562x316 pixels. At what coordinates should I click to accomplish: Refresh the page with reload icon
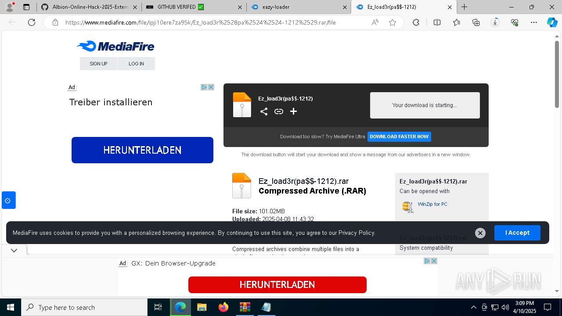point(32,22)
